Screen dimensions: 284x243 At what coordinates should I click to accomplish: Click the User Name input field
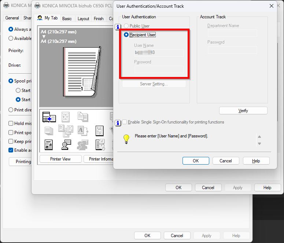(x=159, y=53)
